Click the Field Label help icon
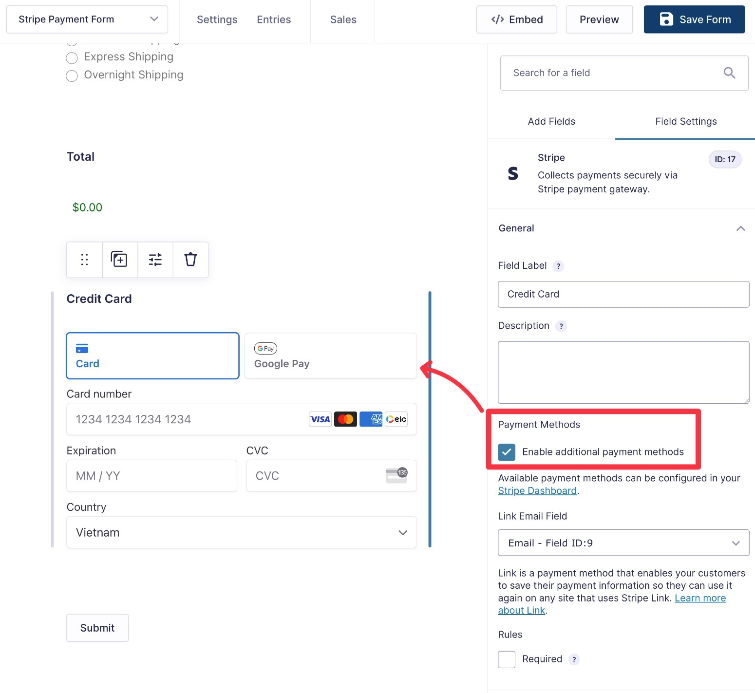Image resolution: width=755 pixels, height=693 pixels. click(x=559, y=266)
